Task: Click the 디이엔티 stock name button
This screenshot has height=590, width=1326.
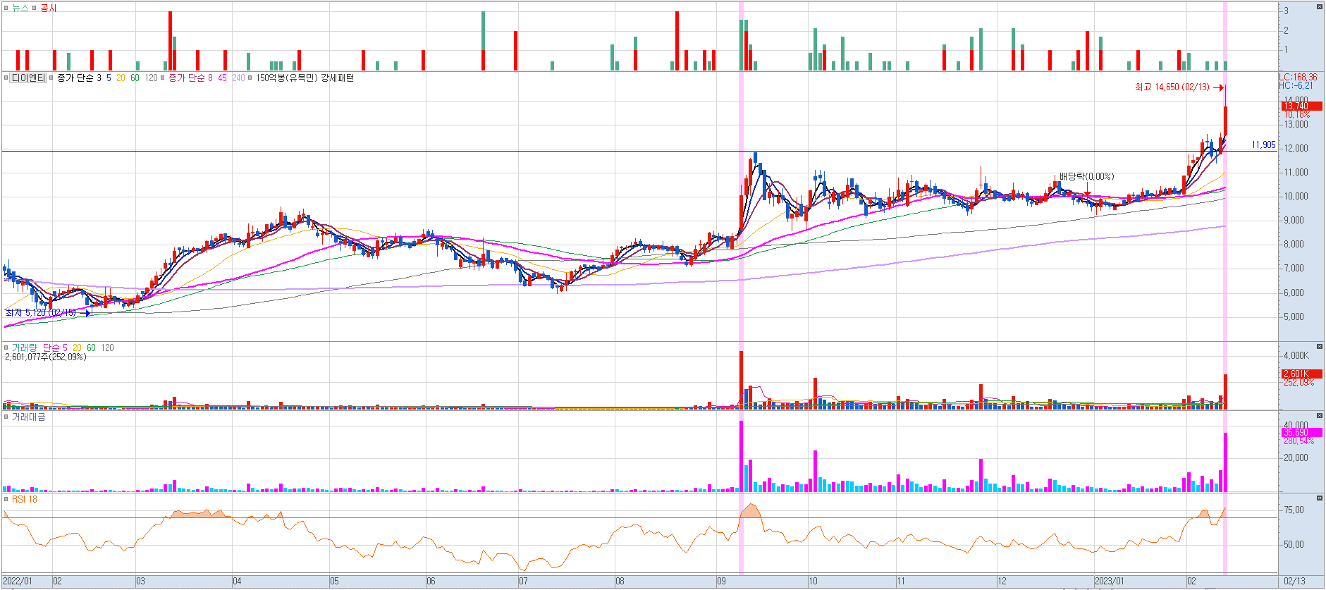Action: (x=28, y=78)
